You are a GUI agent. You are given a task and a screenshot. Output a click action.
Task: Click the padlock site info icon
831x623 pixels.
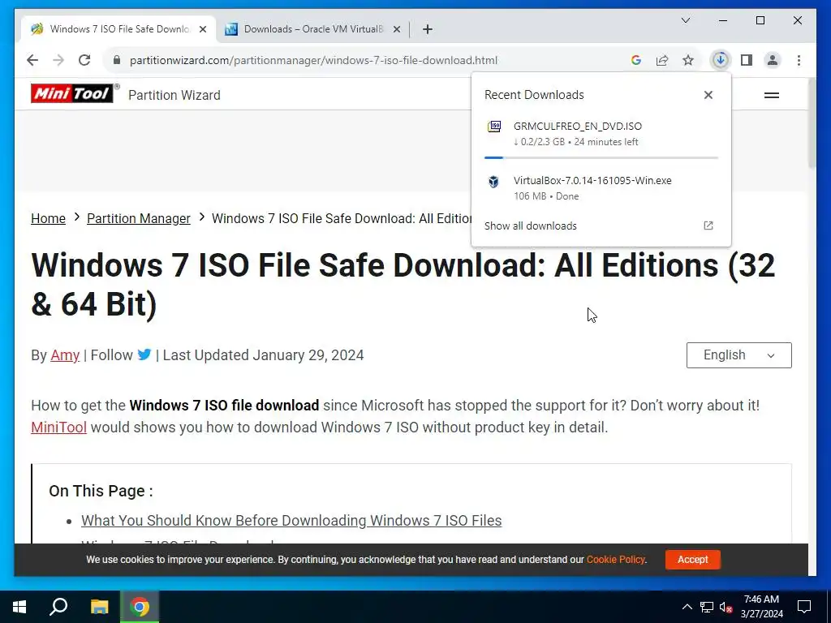(x=117, y=60)
